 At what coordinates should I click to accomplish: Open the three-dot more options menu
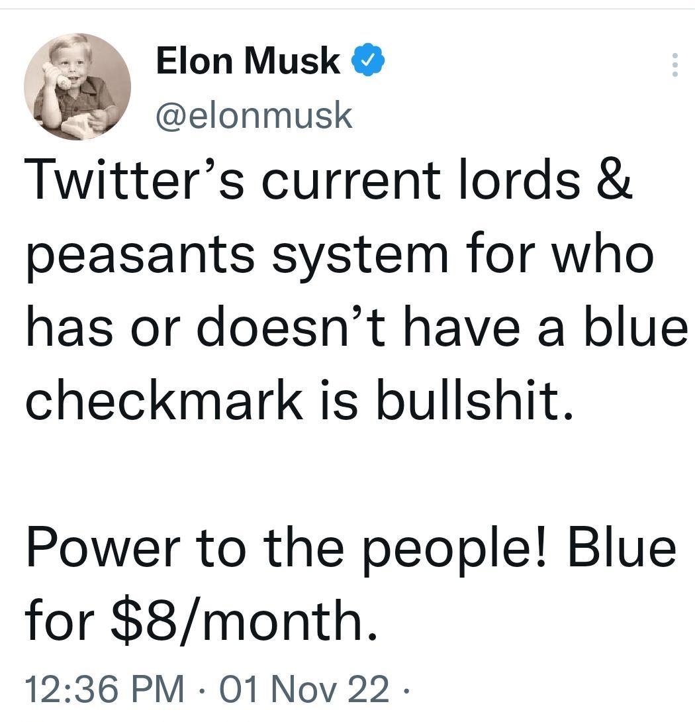674,65
